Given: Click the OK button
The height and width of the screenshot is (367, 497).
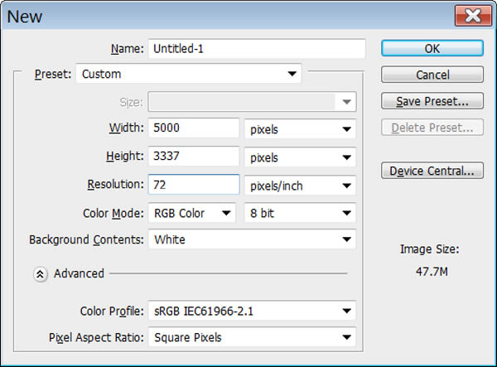Looking at the screenshot, I should point(432,49).
